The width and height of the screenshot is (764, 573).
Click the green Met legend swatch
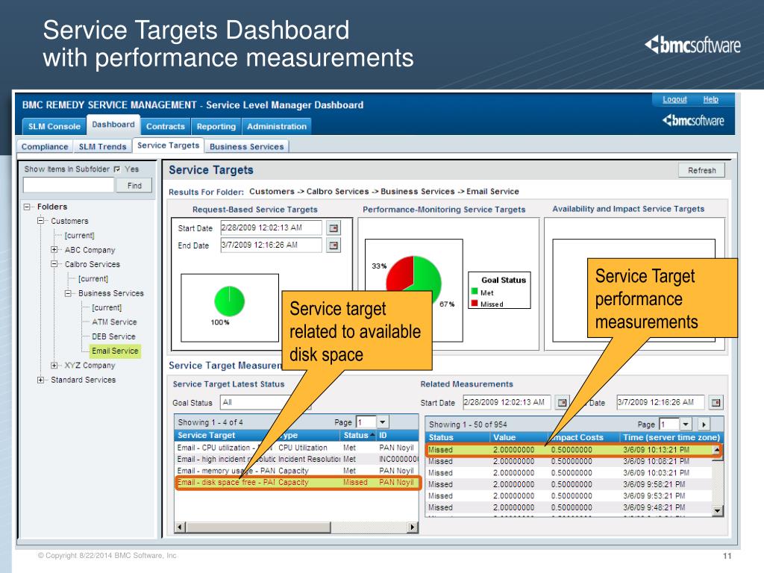(474, 292)
